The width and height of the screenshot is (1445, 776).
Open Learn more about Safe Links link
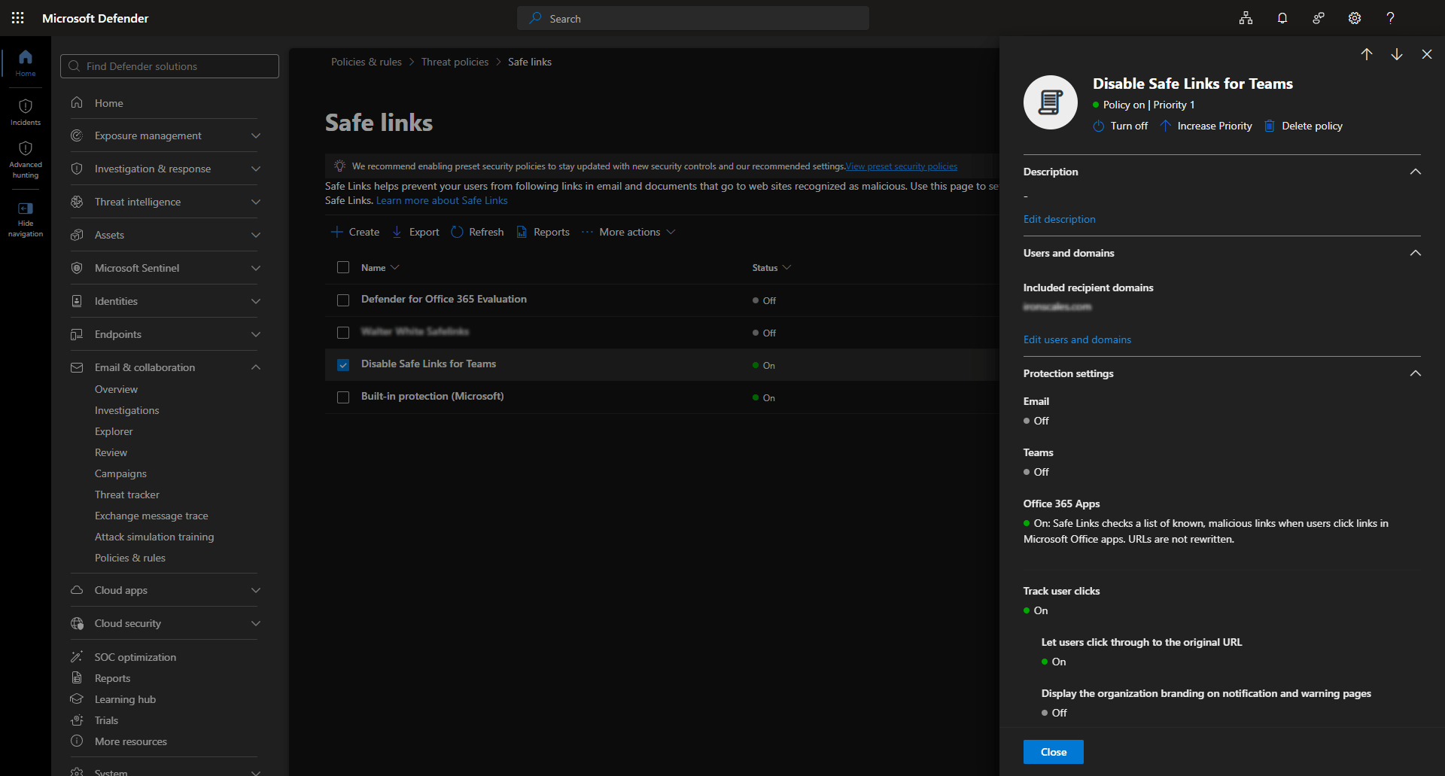442,200
